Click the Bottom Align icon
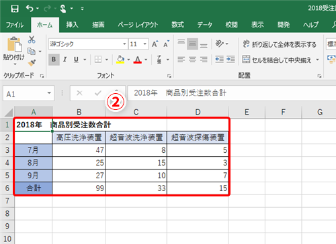This screenshot has width=336, height=244. [x=204, y=46]
